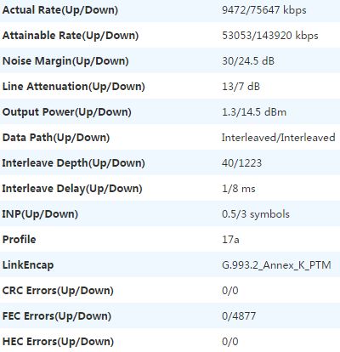Click the Interleave Delay(Up/Down) label

[x=72, y=189]
